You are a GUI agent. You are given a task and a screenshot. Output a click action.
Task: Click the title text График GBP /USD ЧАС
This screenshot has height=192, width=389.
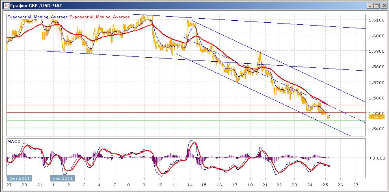click(35, 5)
